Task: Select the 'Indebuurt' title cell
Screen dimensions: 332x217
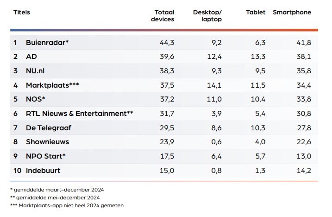Action: [43, 170]
